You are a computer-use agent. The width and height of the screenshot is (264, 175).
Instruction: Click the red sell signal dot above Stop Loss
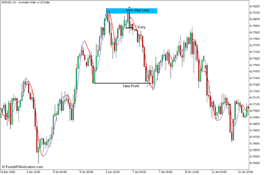pyautogui.click(x=129, y=8)
